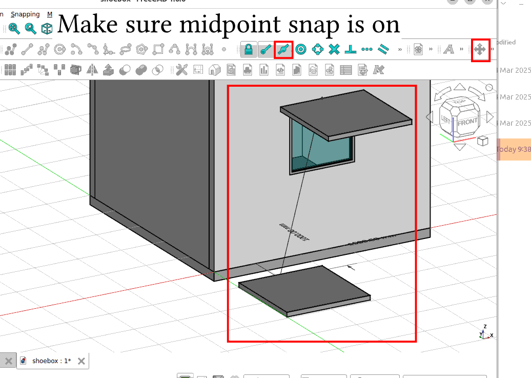The height and width of the screenshot is (378, 531).
Task: Switch to the shoebox document tab
Action: [x=51, y=361]
